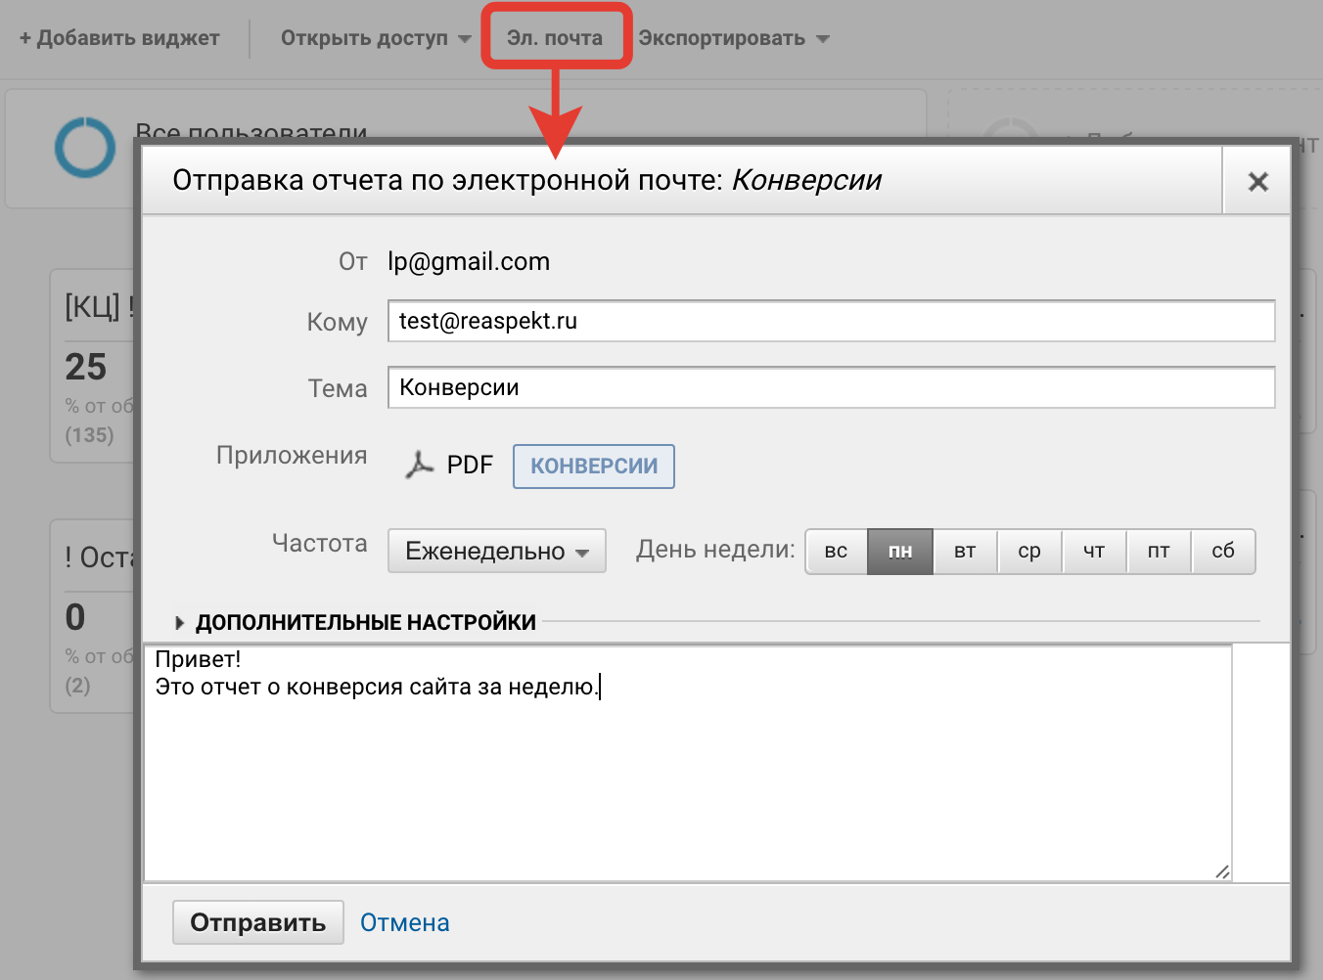
Task: Expand the ДОПОЛНИТЕЛЬНЫЕ НАСТРОЙКИ disclosure triangle
Action: [x=181, y=622]
